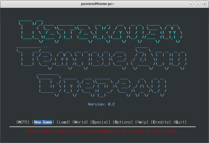Image resolution: width=209 pixels, height=143 pixels.
Task: Maximize the terminal window with the up-chevron button
Action: [198, 4]
